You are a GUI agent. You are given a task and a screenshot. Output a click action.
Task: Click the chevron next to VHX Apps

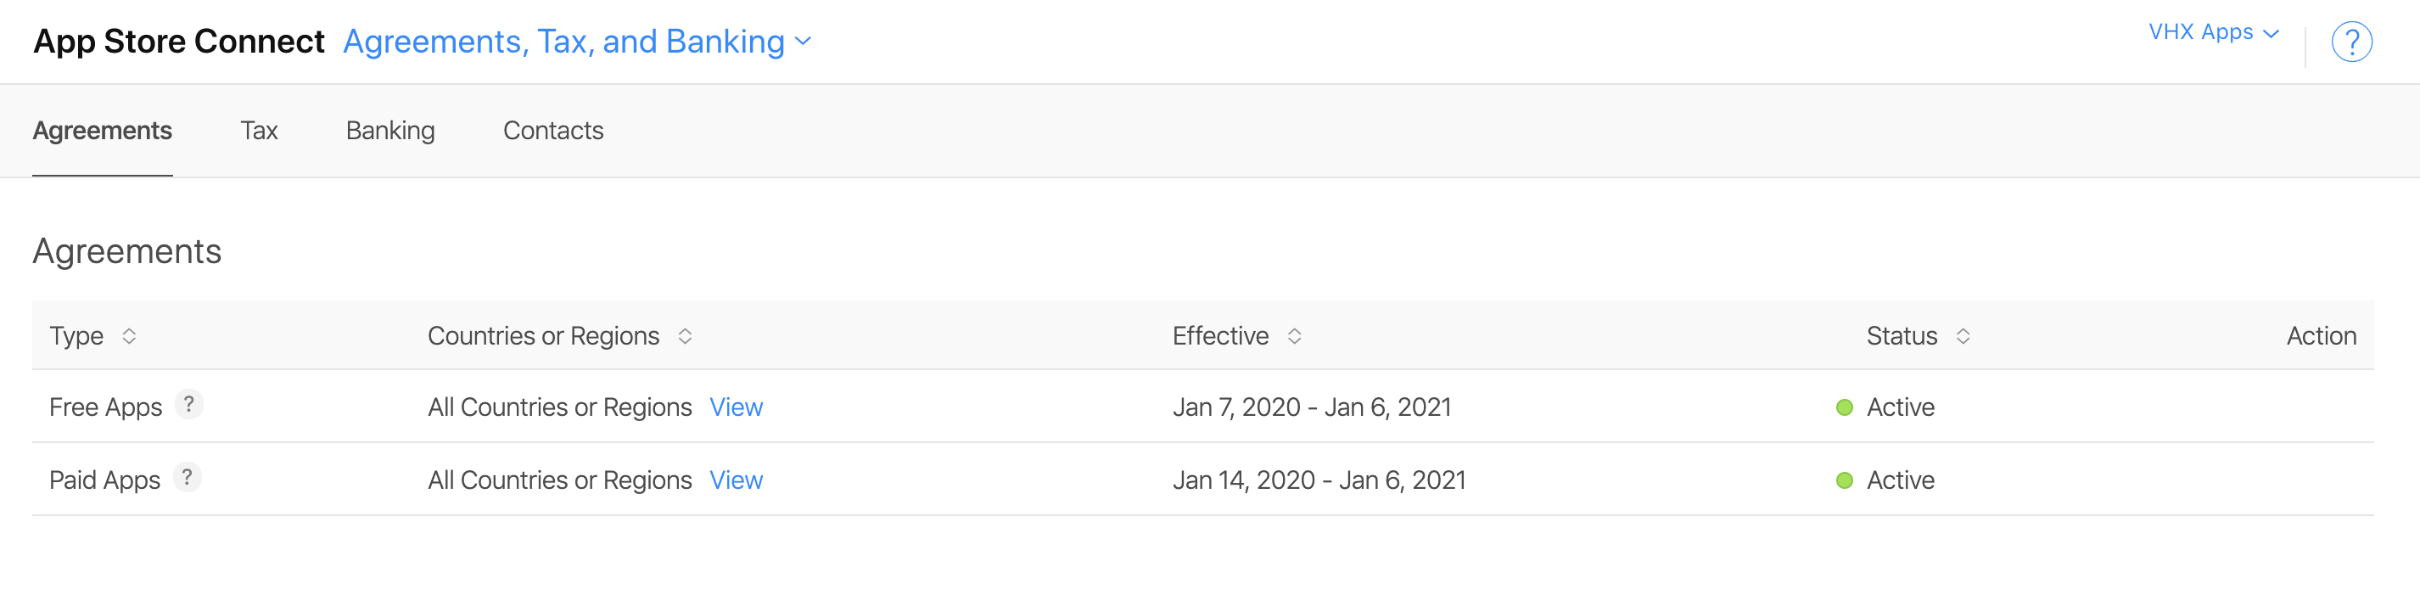coord(2271,33)
